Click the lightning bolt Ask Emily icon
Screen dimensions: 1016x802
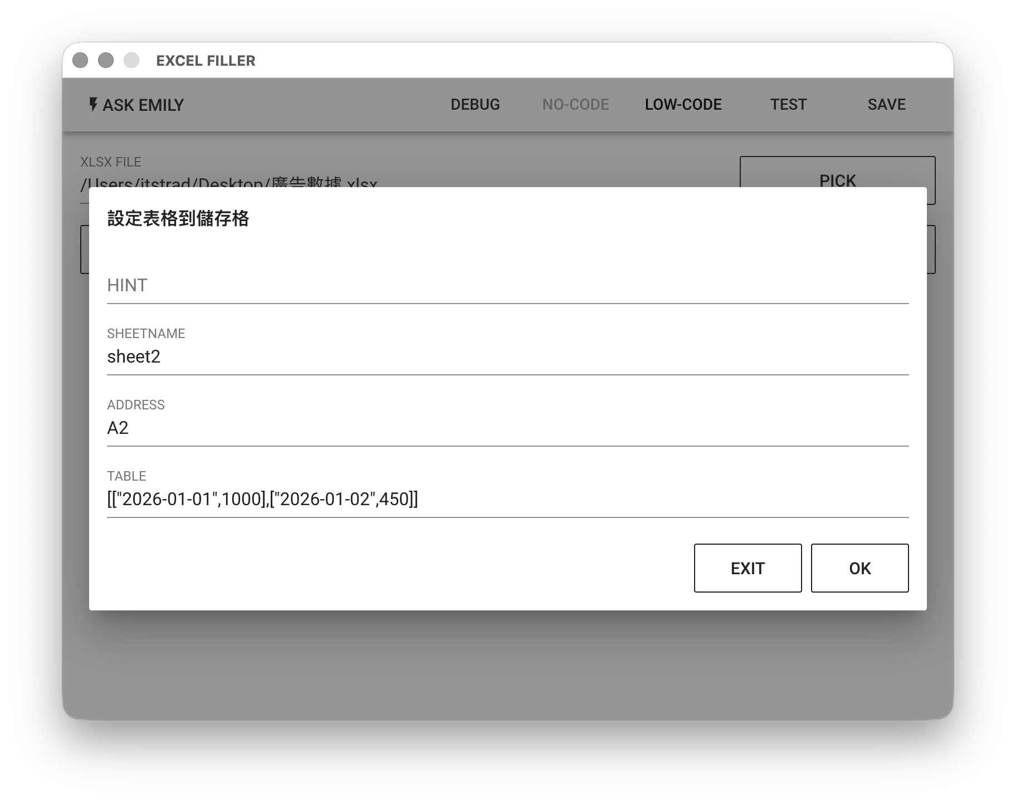click(93, 104)
